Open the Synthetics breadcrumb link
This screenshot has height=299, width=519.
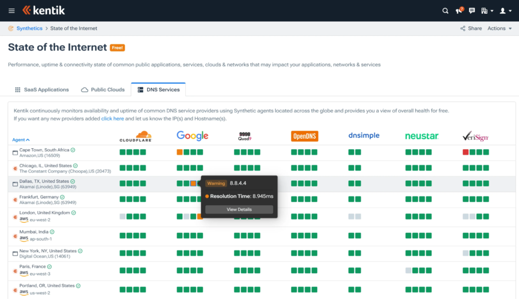click(29, 28)
